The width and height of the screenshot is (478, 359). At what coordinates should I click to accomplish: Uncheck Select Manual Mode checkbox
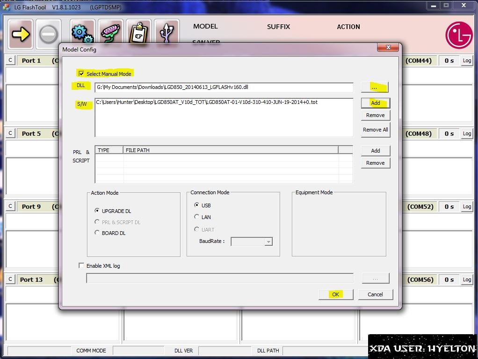click(x=81, y=73)
